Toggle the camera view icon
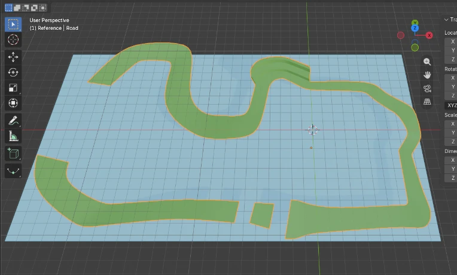The width and height of the screenshot is (457, 275). tap(427, 88)
